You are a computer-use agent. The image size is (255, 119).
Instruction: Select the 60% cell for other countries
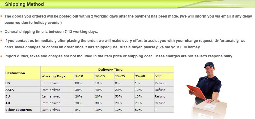144,110
